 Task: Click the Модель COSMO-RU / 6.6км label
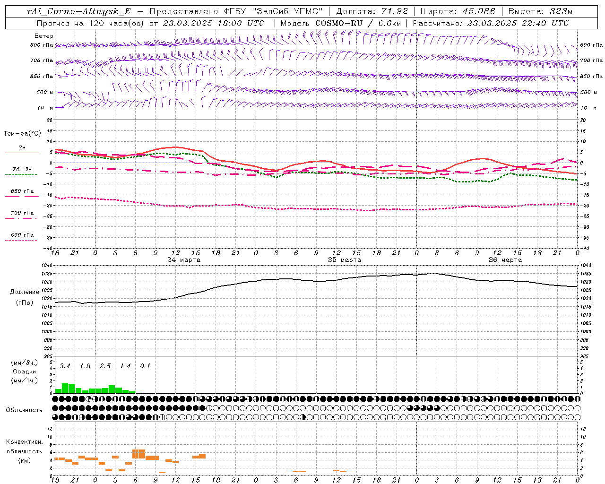[x=340, y=23]
